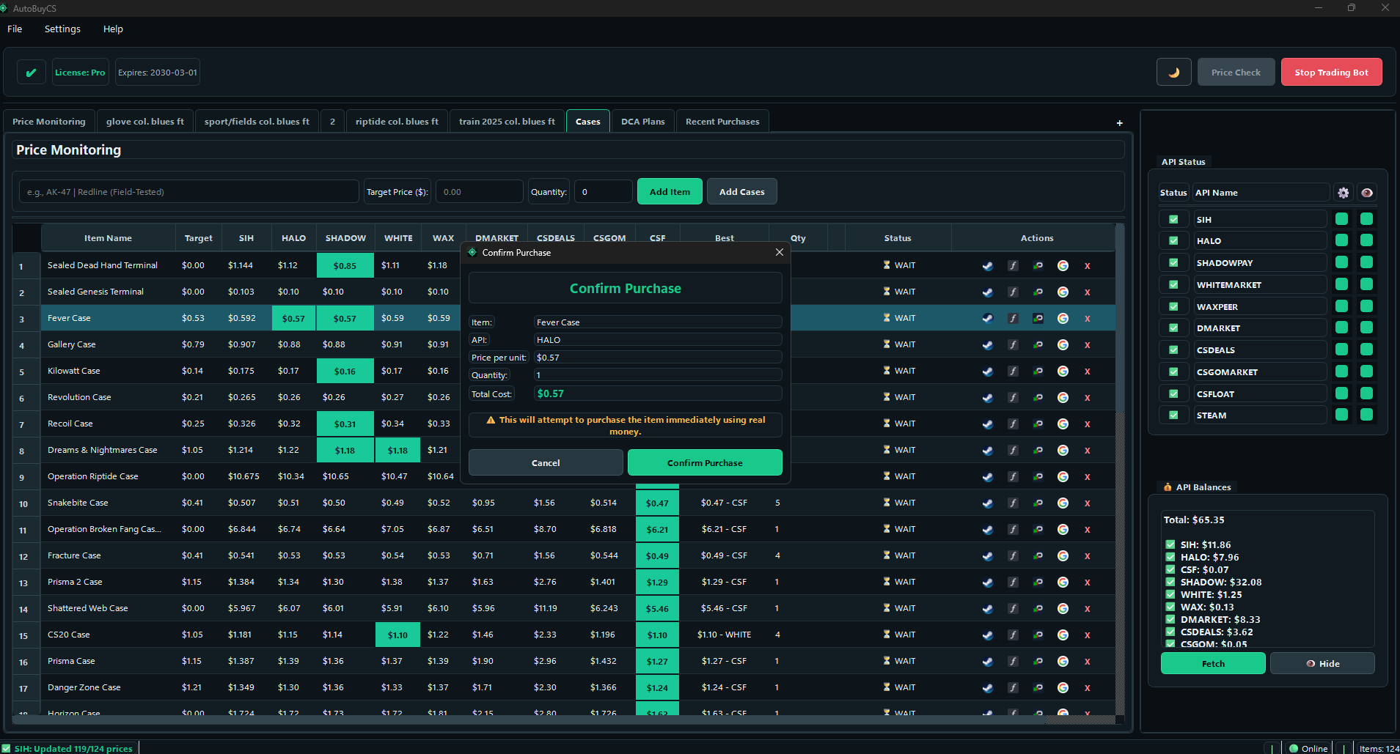Open the File menu
Image resolution: width=1400 pixels, height=754 pixels.
click(15, 29)
